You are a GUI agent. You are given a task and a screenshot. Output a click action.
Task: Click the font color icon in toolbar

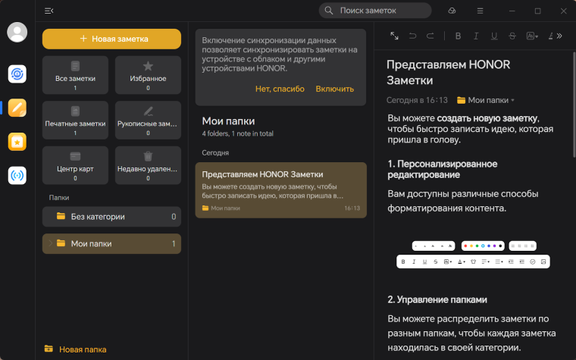(550, 36)
